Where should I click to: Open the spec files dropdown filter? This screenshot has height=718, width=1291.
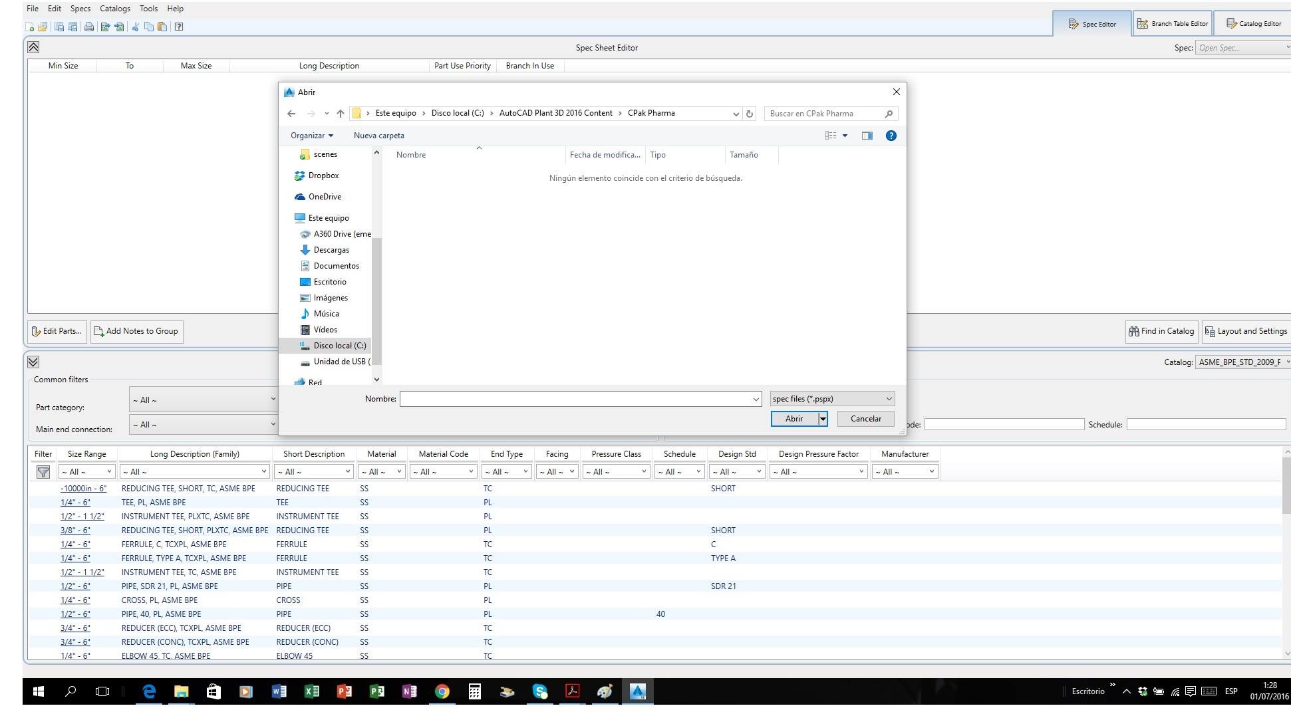[888, 399]
